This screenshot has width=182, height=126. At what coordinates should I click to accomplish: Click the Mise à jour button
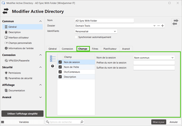pyautogui.click(x=158, y=122)
